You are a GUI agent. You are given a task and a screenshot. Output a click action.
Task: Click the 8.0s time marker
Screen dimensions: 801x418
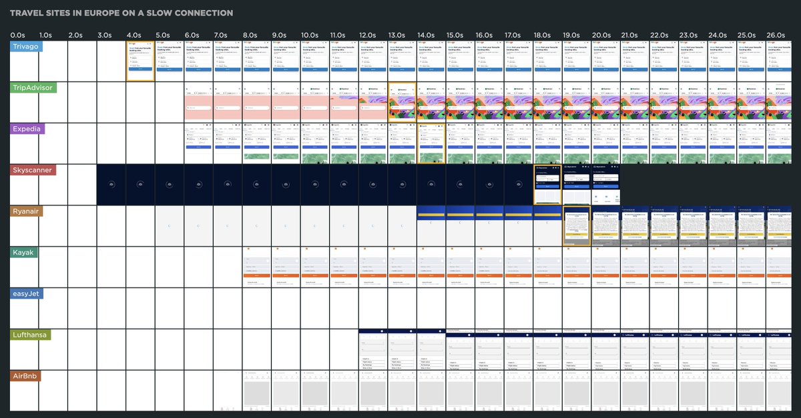(x=250, y=35)
